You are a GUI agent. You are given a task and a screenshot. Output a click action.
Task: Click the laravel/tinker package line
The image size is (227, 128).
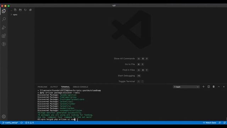tap(56, 104)
